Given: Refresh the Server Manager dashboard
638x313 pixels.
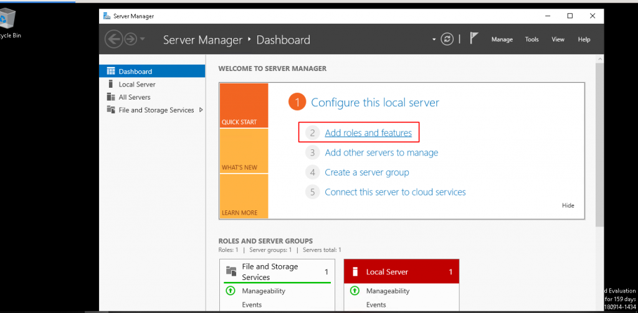Looking at the screenshot, I should (x=447, y=39).
